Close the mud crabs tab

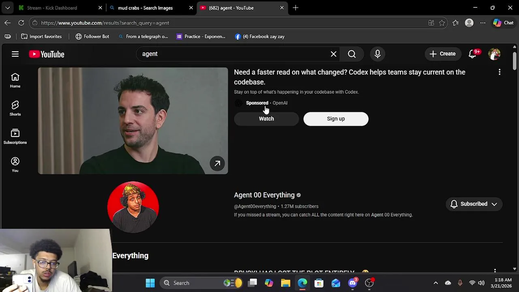(191, 8)
